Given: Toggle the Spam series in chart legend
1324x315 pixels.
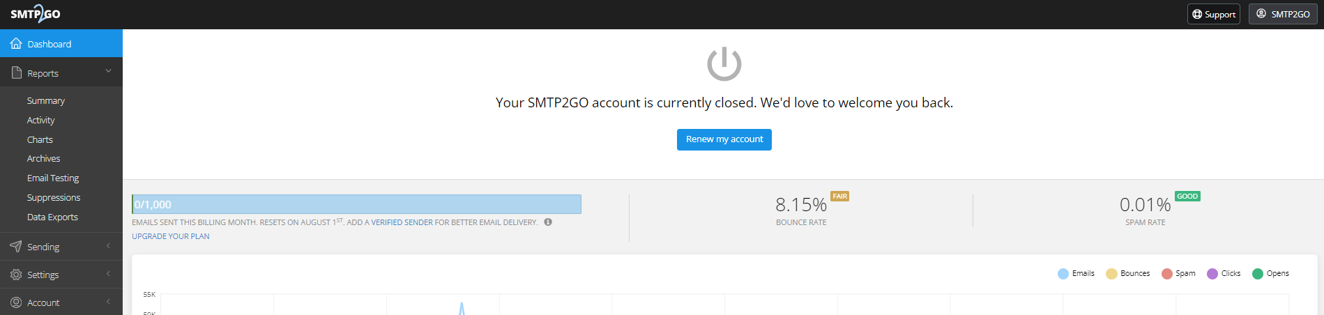Looking at the screenshot, I should pos(1178,273).
